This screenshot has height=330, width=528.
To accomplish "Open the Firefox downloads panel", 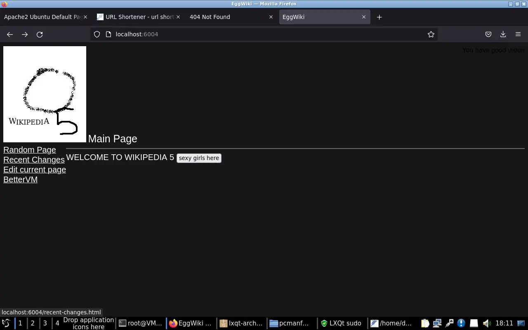I will 503,34.
